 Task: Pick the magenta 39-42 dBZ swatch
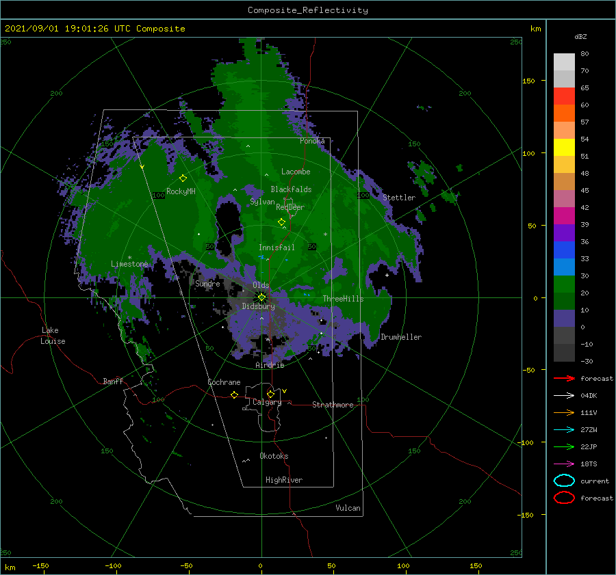click(x=564, y=216)
